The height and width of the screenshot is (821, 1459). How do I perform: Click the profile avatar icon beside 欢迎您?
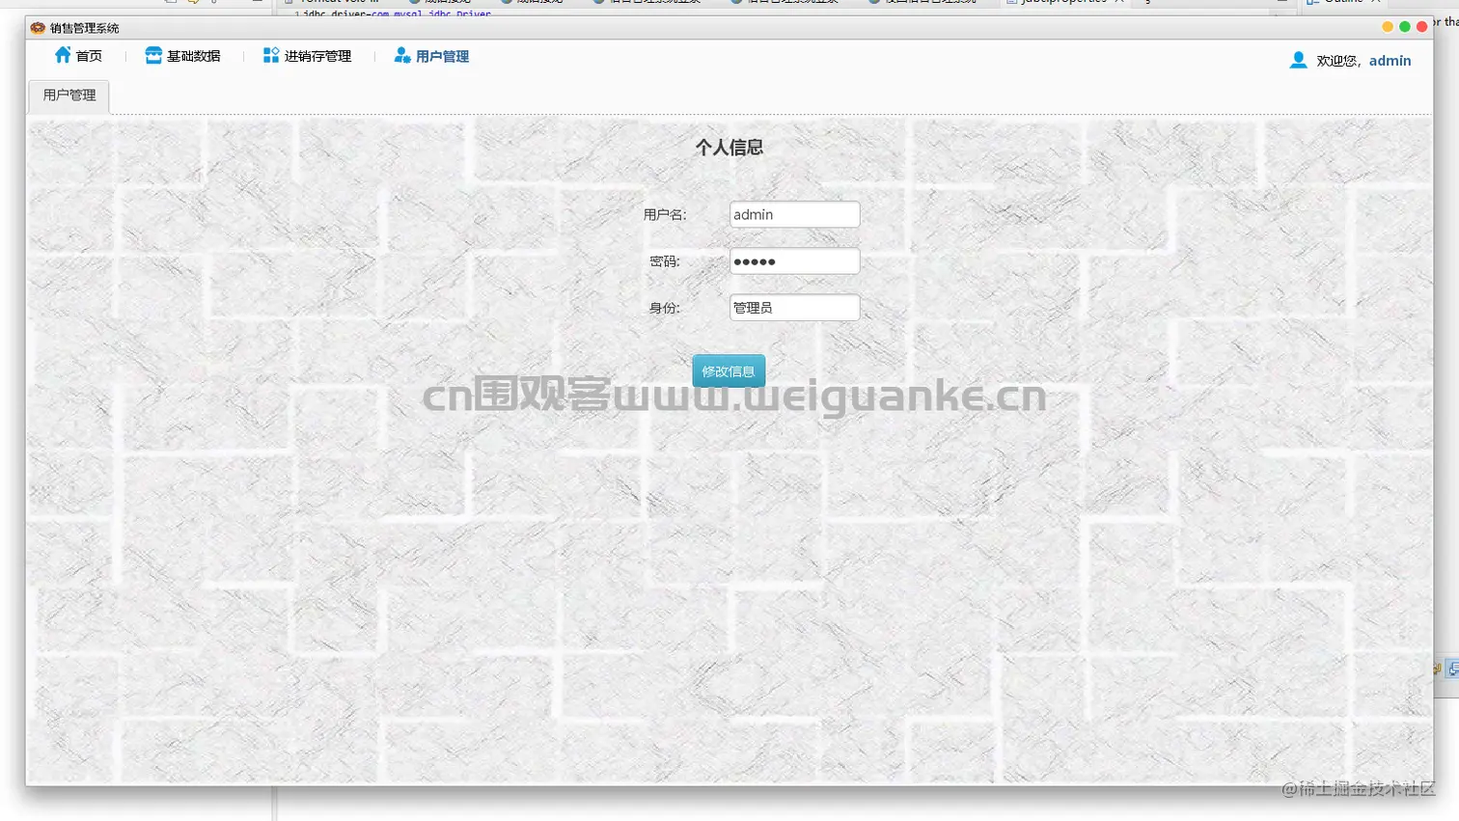coord(1299,60)
